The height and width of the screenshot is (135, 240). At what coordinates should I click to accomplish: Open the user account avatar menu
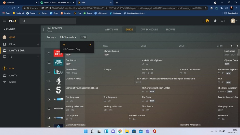pos(234,21)
